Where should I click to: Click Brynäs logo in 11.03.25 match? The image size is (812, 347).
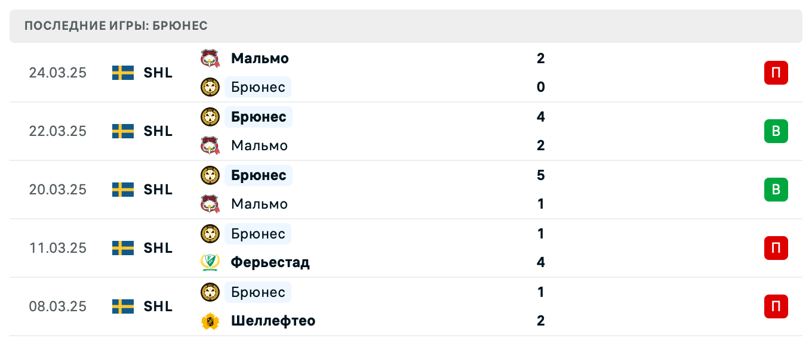click(x=210, y=234)
